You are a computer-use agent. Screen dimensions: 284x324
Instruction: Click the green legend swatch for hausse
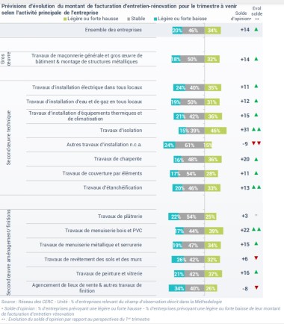point(65,19)
